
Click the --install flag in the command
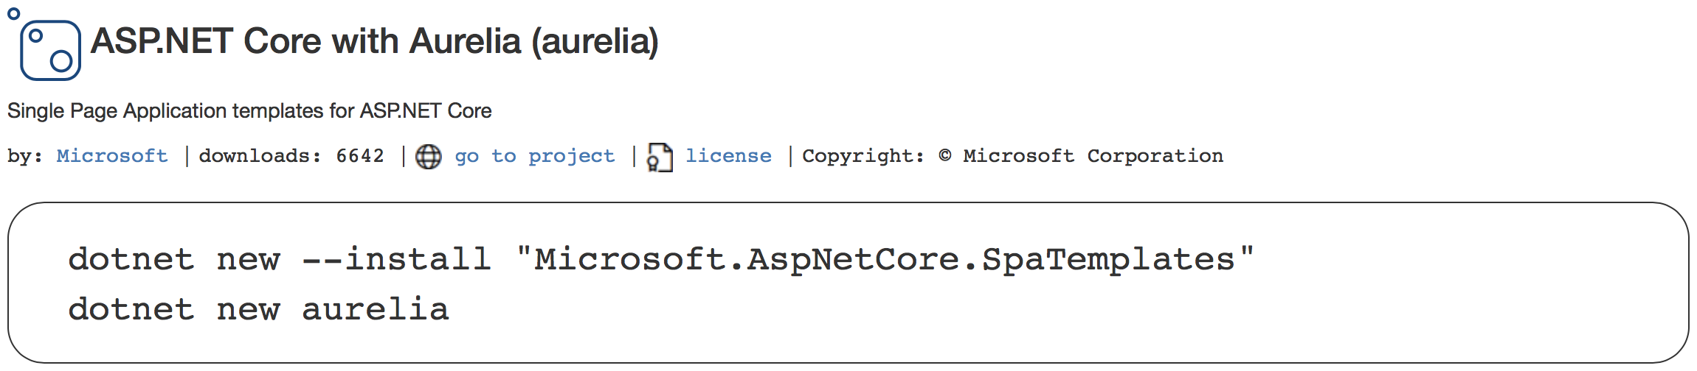(397, 259)
